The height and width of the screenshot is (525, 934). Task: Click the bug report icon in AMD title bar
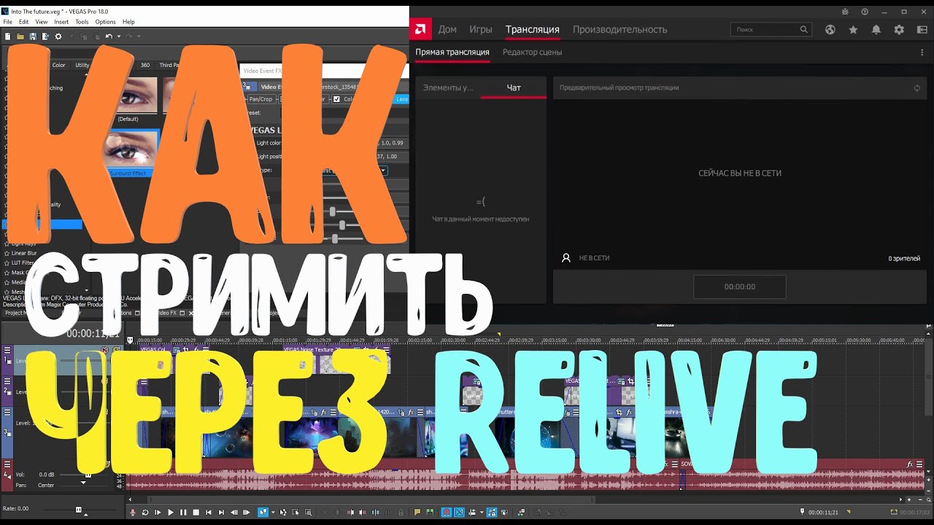[845, 12]
